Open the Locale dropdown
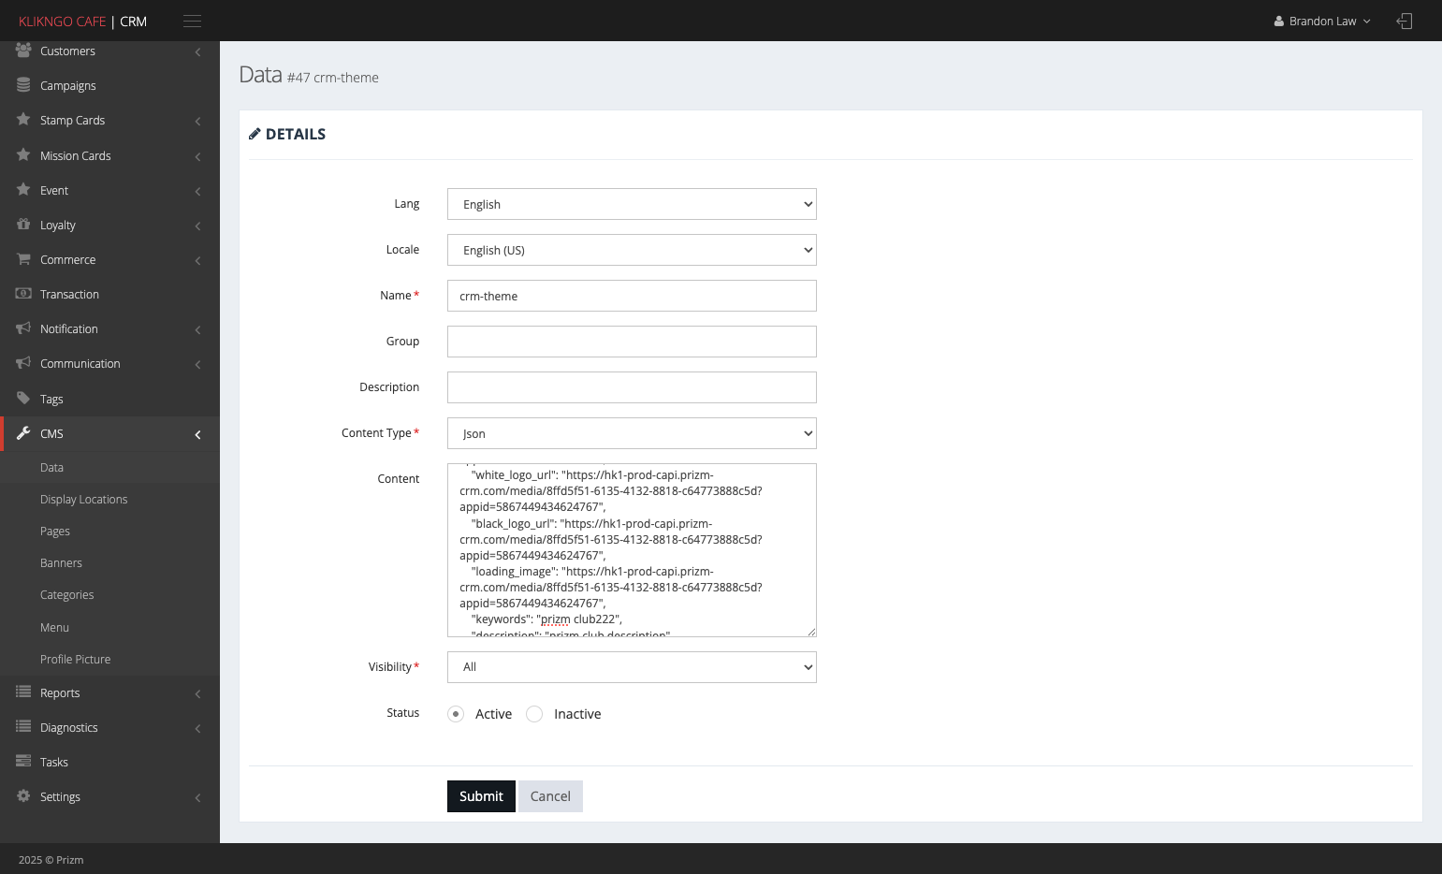 [632, 250]
